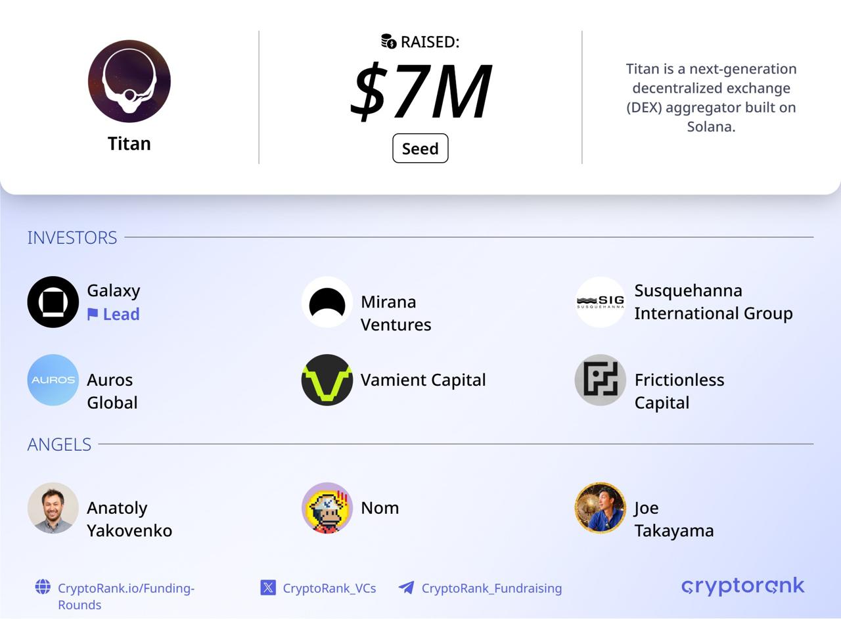The image size is (841, 619).
Task: Click the Vamient Capital logo
Action: pos(327,380)
